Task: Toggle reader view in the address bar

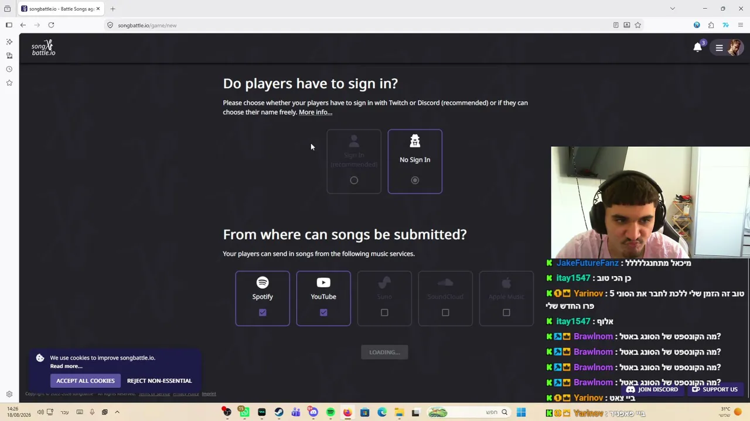Action: coord(616,25)
